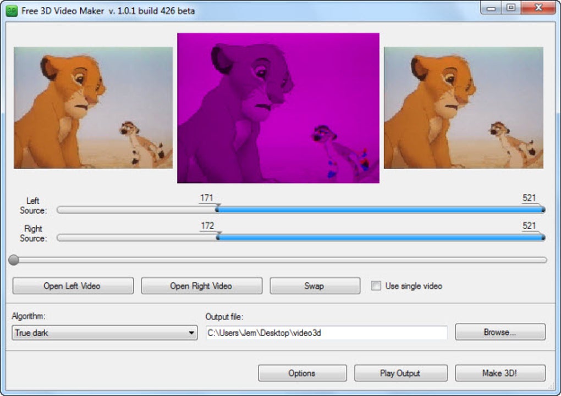This screenshot has height=396, width=561.
Task: Select the right source video preview thumbnail
Action: pos(463,108)
